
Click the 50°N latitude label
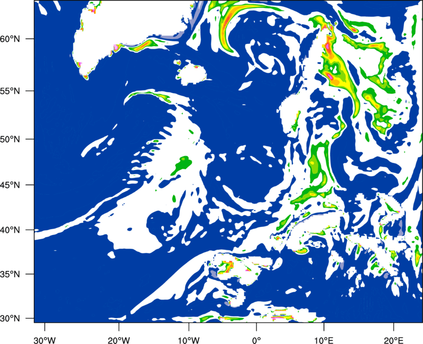pos(10,139)
